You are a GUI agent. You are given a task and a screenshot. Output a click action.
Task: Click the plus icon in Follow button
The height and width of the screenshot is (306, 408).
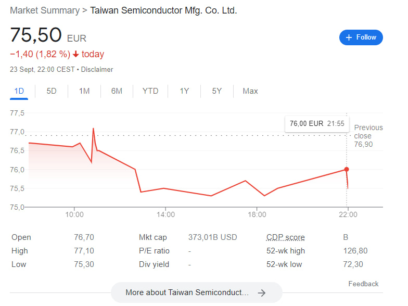(349, 37)
